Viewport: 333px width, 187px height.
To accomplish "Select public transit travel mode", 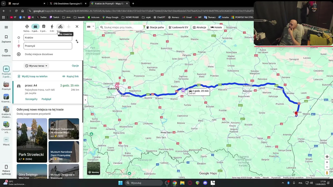I will [44, 26].
